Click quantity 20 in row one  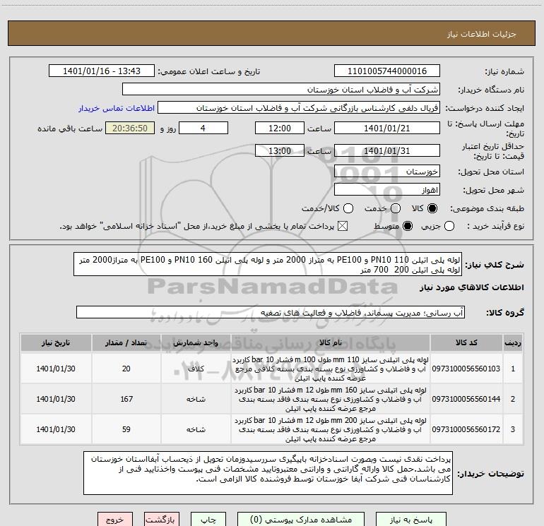pyautogui.click(x=126, y=369)
